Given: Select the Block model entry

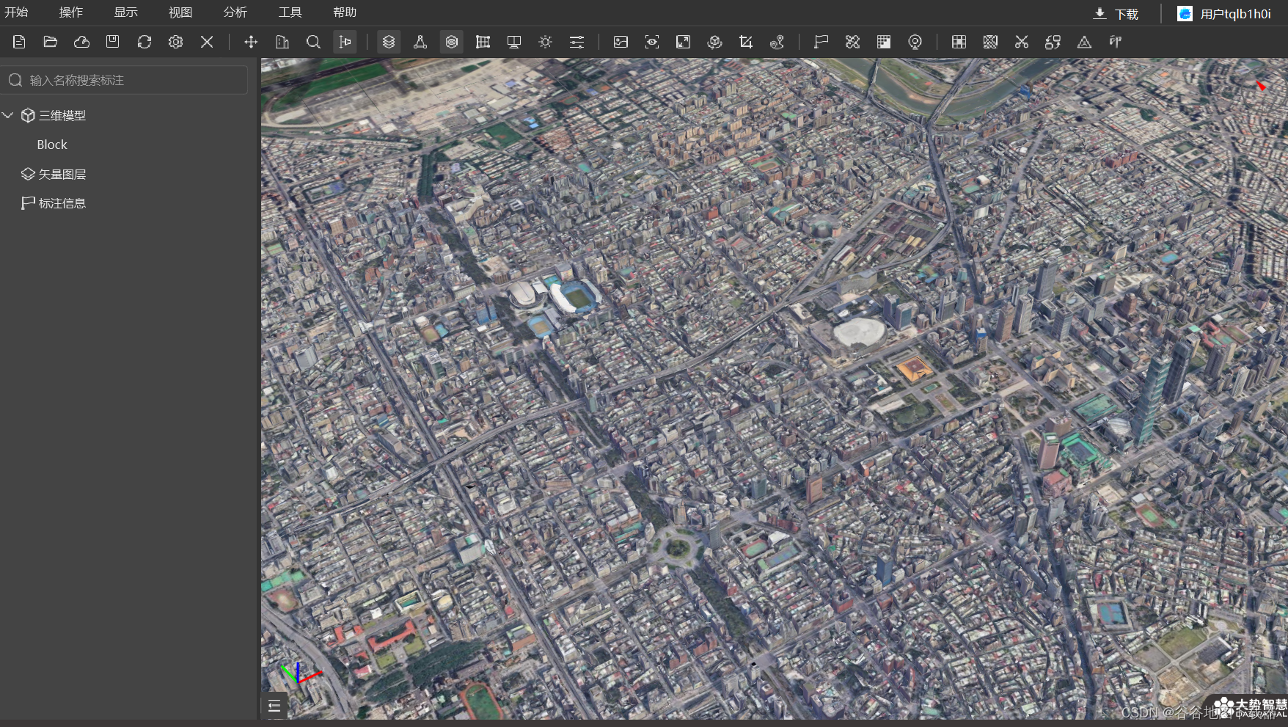Looking at the screenshot, I should [x=52, y=145].
